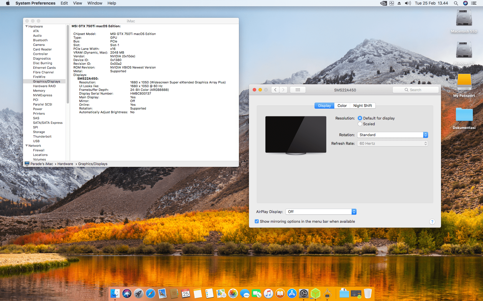Click the System Preferences Search field
Viewport: 483px width, 301px height.
point(415,90)
